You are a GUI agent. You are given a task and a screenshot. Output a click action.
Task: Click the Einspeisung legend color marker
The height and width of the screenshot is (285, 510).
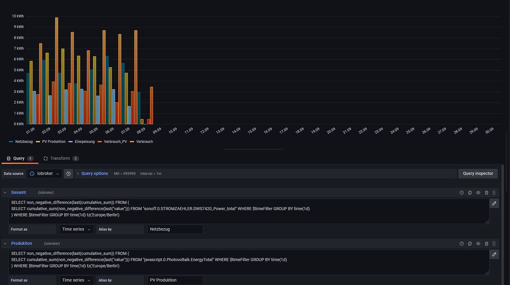coord(69,141)
